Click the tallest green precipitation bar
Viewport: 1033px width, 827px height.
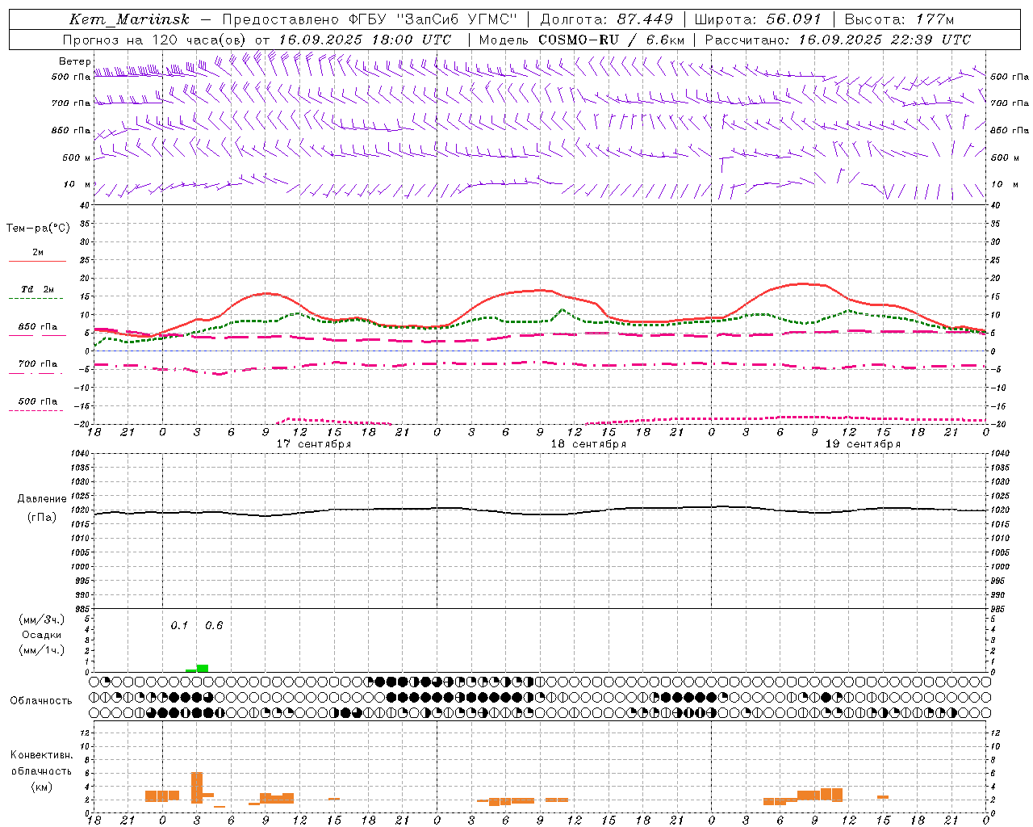tap(203, 668)
